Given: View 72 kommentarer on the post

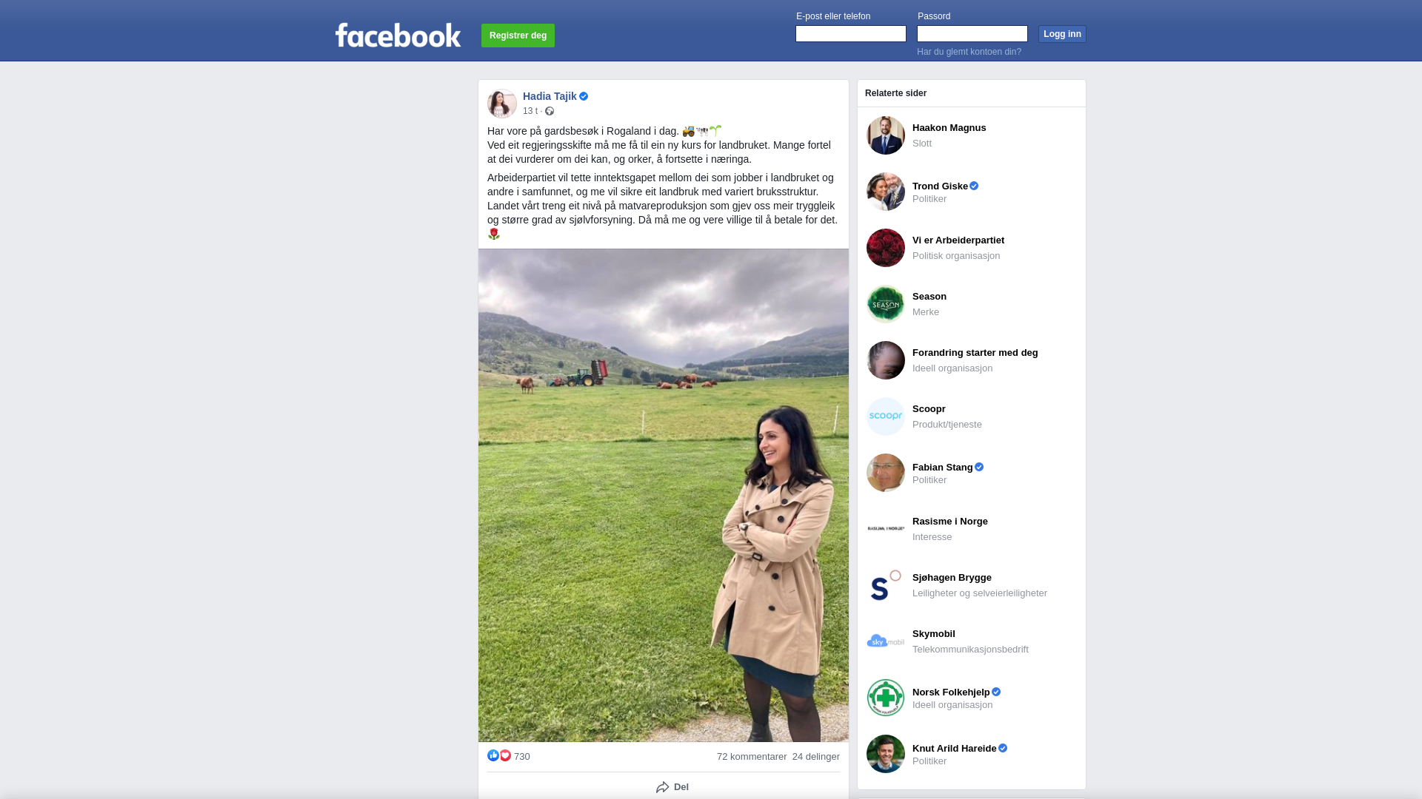Looking at the screenshot, I should pos(752,756).
